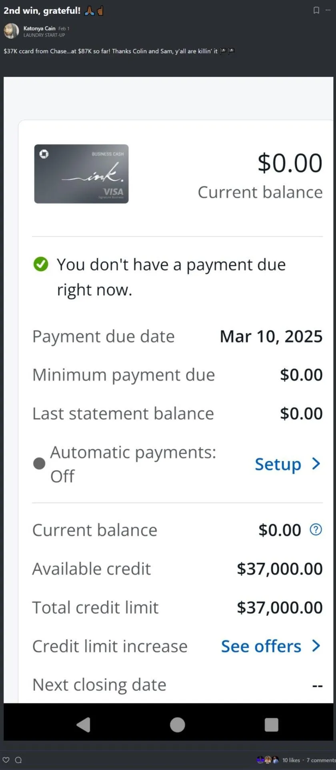The image size is (336, 770).
Task: Open Setup for automatic payments
Action: click(x=278, y=464)
